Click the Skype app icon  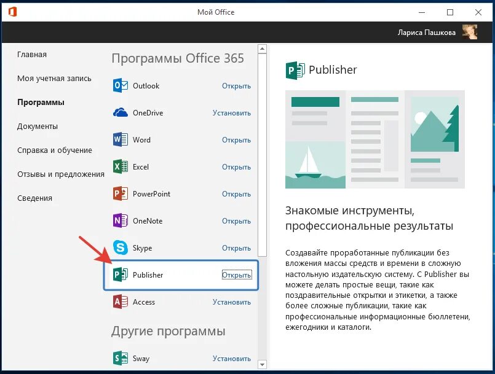coord(121,247)
